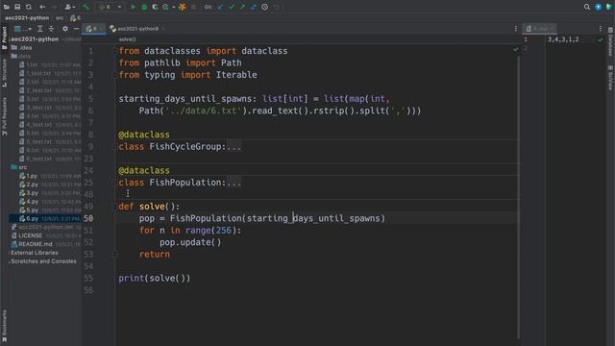Image resolution: width=615 pixels, height=346 pixels.
Task: Click the profiler run icon
Action: pos(166,7)
